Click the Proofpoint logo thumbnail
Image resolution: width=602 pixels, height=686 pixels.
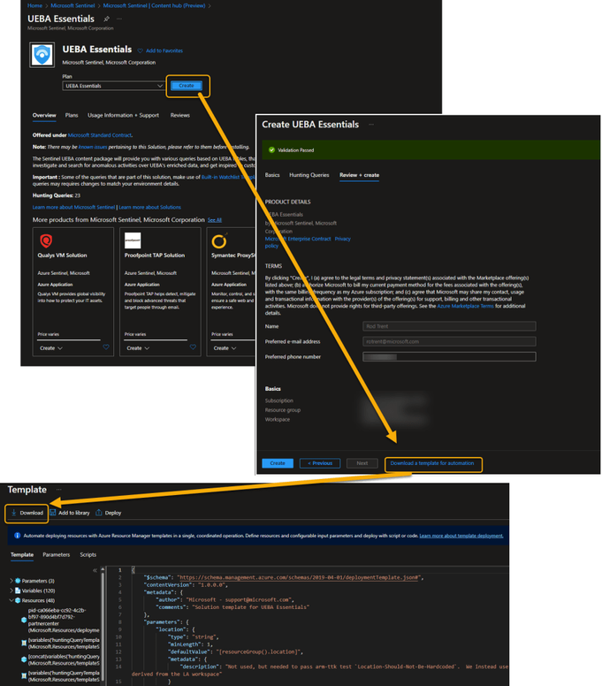[x=133, y=240]
